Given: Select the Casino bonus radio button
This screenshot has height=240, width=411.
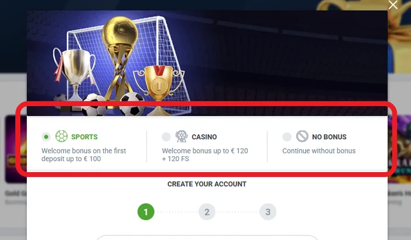Looking at the screenshot, I should [166, 137].
